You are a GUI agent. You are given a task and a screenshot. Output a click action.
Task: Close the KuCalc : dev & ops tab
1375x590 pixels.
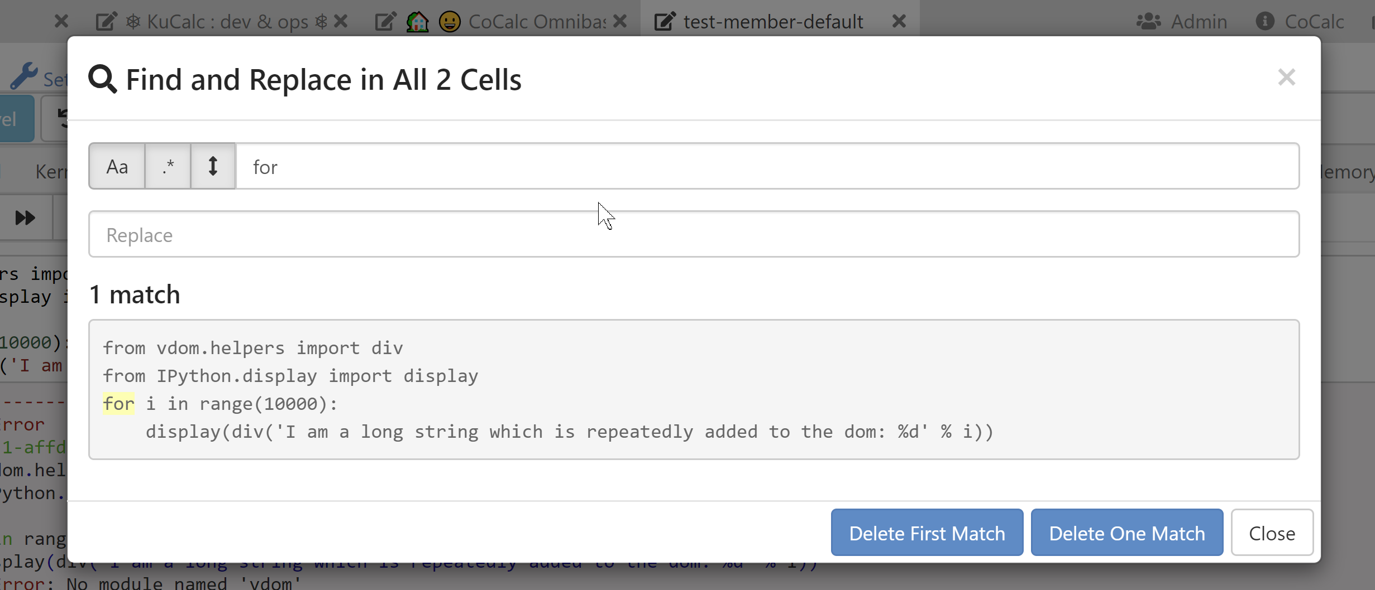[340, 21]
